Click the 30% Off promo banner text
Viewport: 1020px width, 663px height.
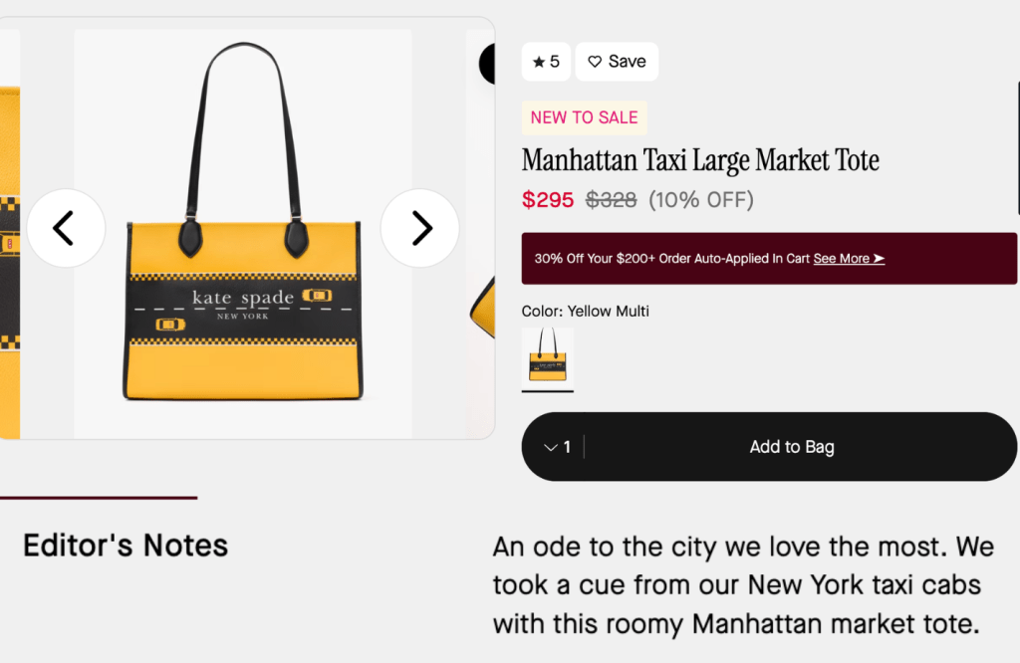(x=672, y=259)
